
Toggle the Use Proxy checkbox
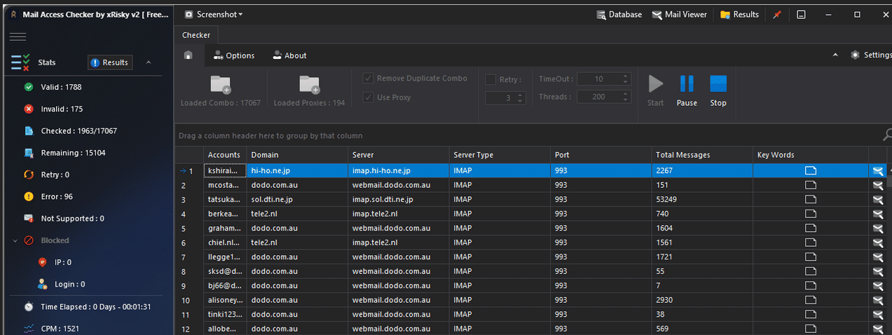368,97
